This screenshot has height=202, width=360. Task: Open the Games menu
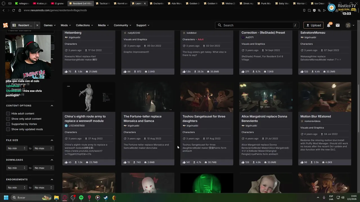point(49,25)
